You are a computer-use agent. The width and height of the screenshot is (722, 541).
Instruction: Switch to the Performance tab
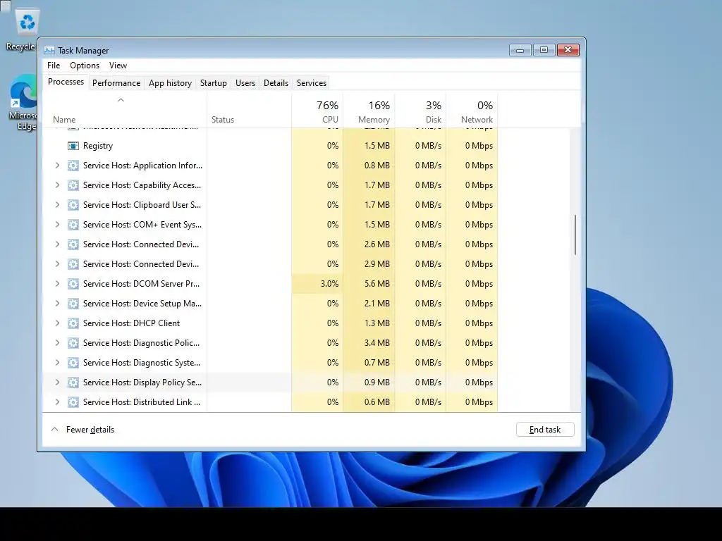[x=116, y=83]
